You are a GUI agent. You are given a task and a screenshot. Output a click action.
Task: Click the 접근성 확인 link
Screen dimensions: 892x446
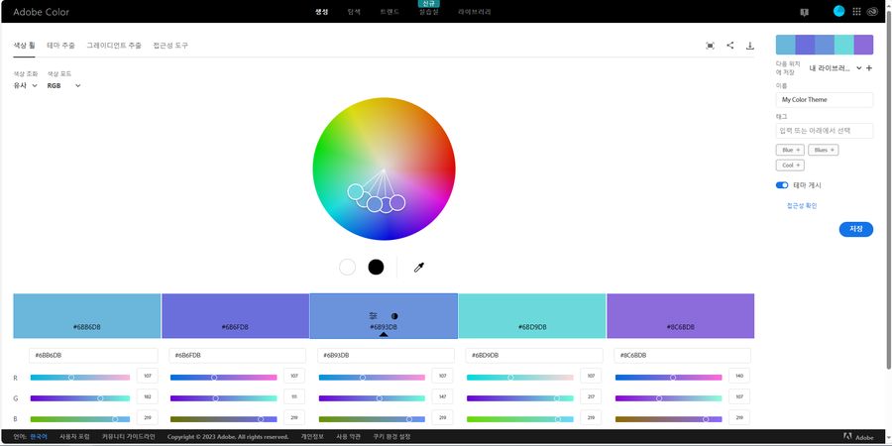(x=802, y=206)
